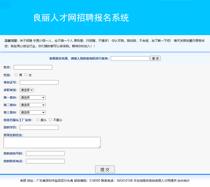This screenshot has height=187, width=210.
Task: Open the 第二意向 dropdown list
Action: click(x=32, y=105)
